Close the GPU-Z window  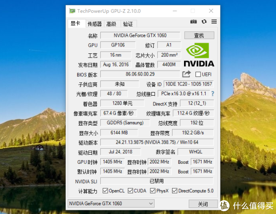click(211, 11)
